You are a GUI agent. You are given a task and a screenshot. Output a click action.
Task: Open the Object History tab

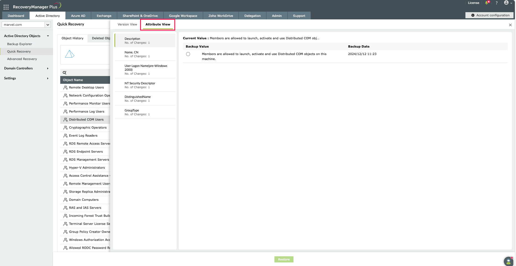[x=72, y=38]
